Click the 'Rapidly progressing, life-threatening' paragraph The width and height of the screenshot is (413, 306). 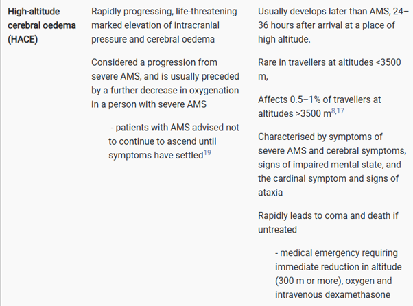tap(164, 25)
